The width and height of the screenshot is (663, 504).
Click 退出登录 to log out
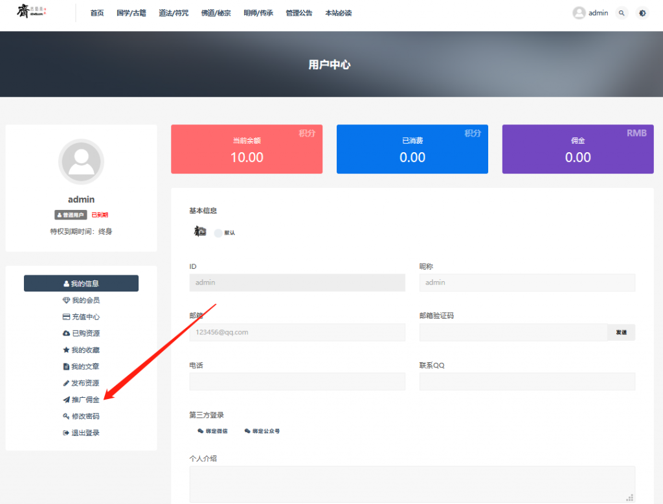click(x=81, y=433)
